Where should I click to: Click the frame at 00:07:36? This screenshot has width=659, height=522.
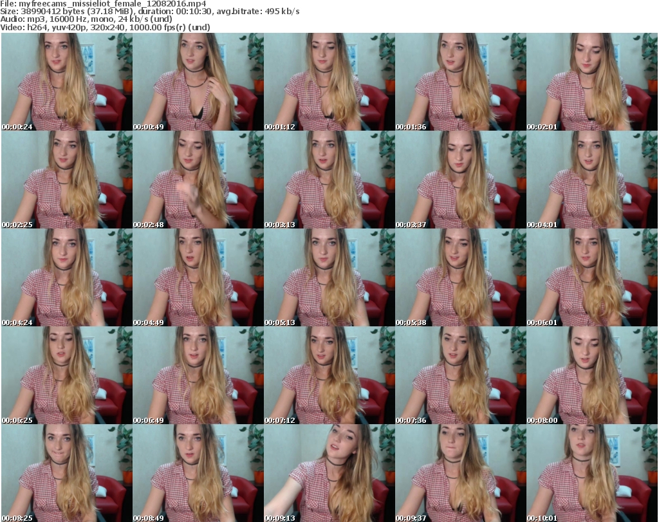click(461, 375)
